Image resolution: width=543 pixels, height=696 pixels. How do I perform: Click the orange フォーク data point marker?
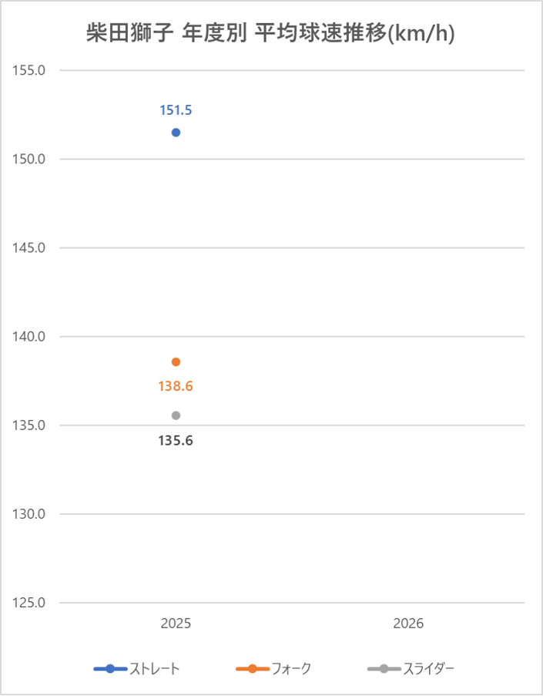176,362
